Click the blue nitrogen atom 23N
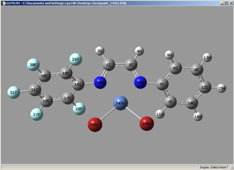234x170 pixels. click(x=141, y=83)
